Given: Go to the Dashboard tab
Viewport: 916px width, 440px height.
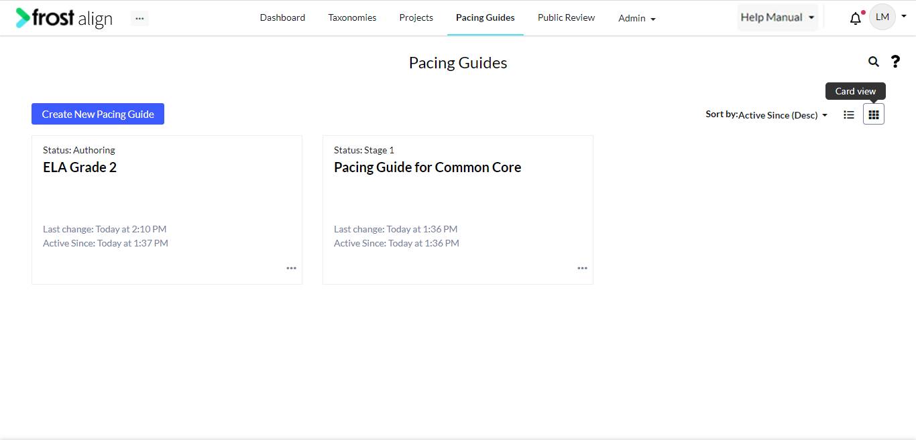Looking at the screenshot, I should (x=282, y=17).
